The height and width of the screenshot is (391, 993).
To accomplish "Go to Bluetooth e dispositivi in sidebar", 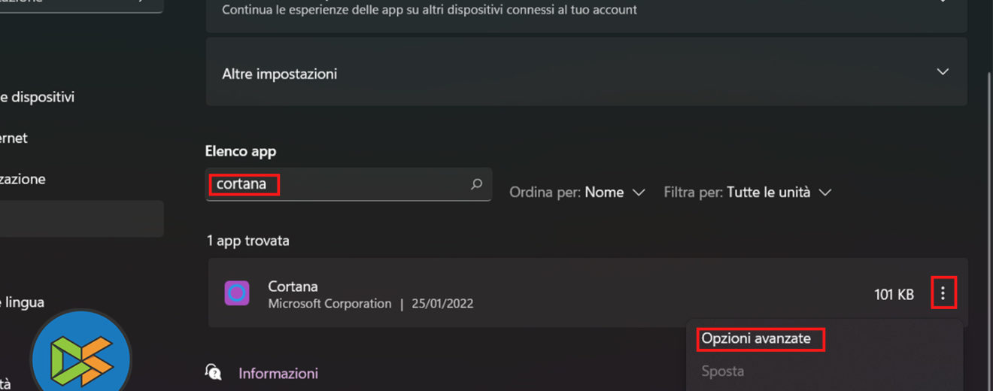I will (38, 97).
